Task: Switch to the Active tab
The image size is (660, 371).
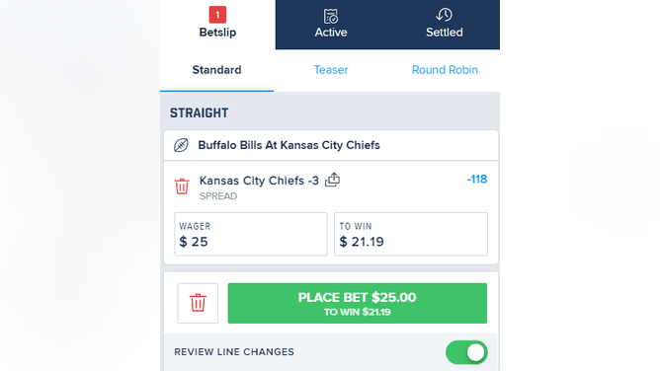Action: [x=331, y=25]
